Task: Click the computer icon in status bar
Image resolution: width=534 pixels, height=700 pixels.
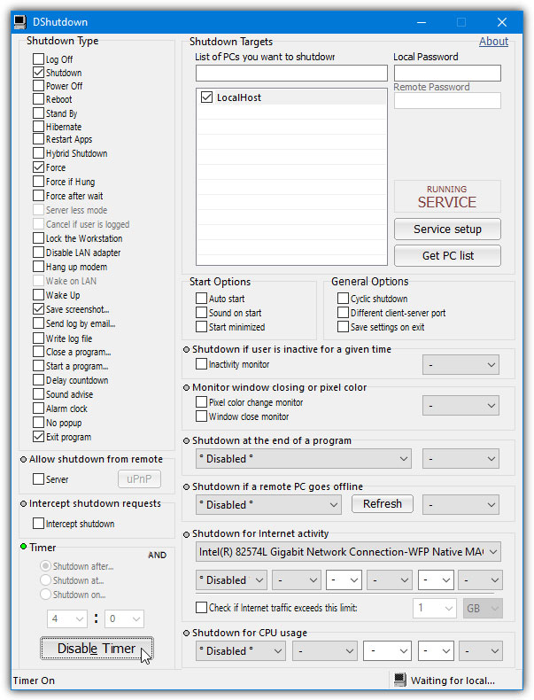Action: [x=400, y=681]
